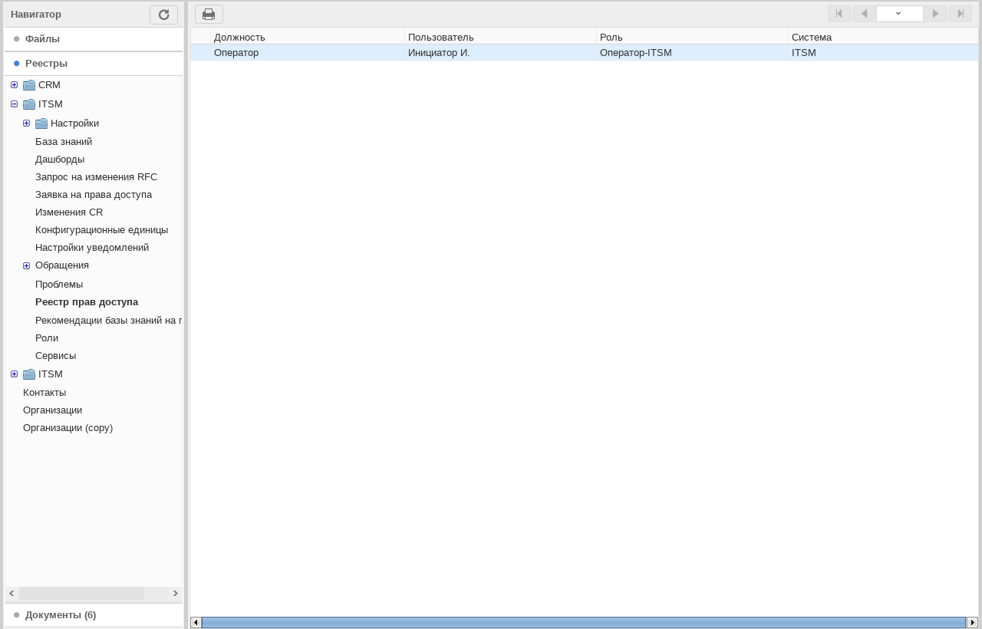
Task: Open Роли registry
Action: click(47, 338)
